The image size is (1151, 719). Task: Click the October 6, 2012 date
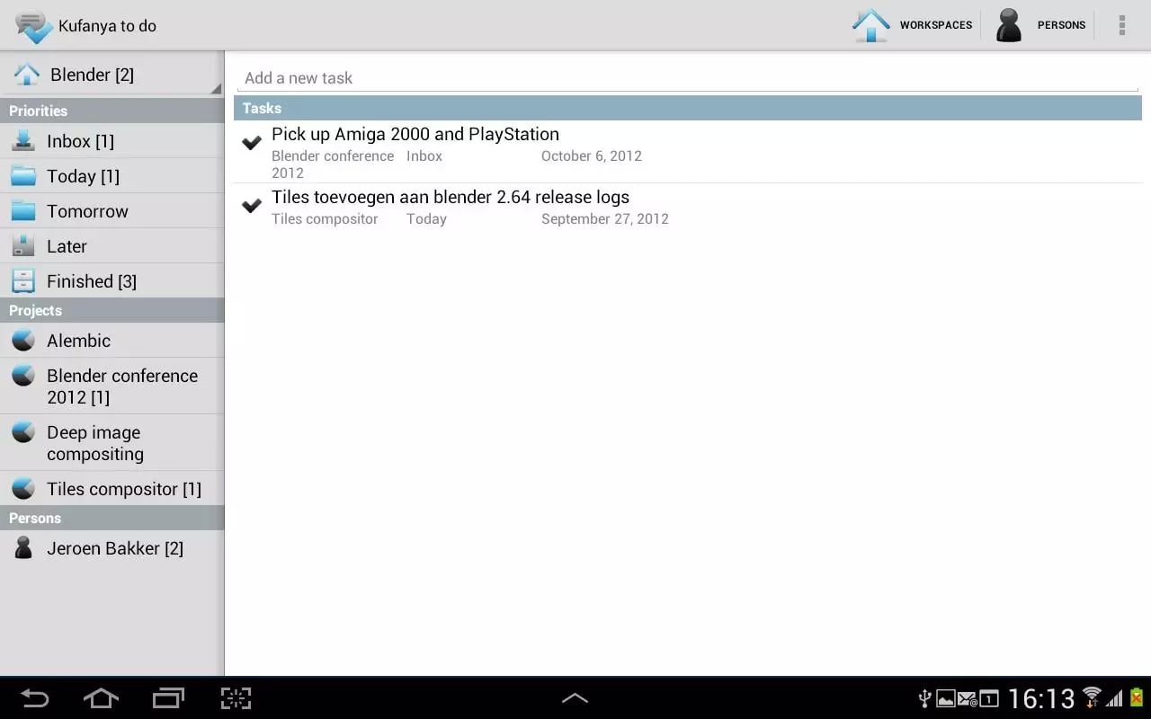592,155
